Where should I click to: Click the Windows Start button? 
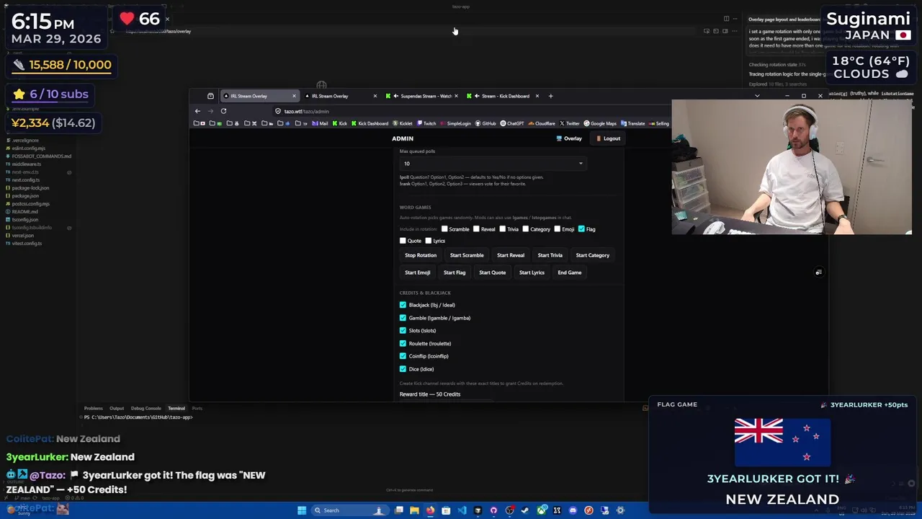(302, 510)
